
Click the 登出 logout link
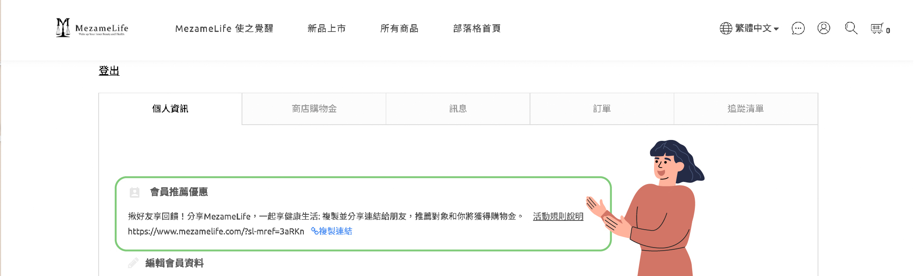click(x=109, y=70)
